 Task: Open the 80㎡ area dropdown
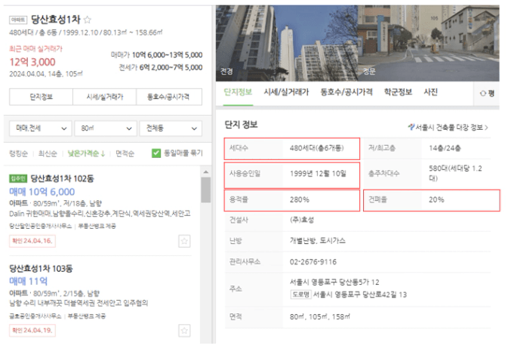(106, 128)
